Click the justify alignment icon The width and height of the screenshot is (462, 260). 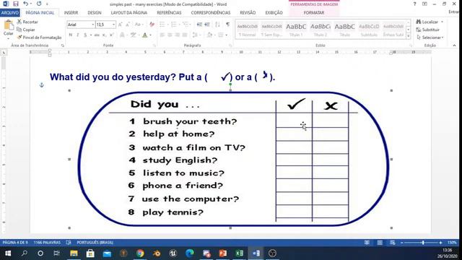tap(185, 35)
